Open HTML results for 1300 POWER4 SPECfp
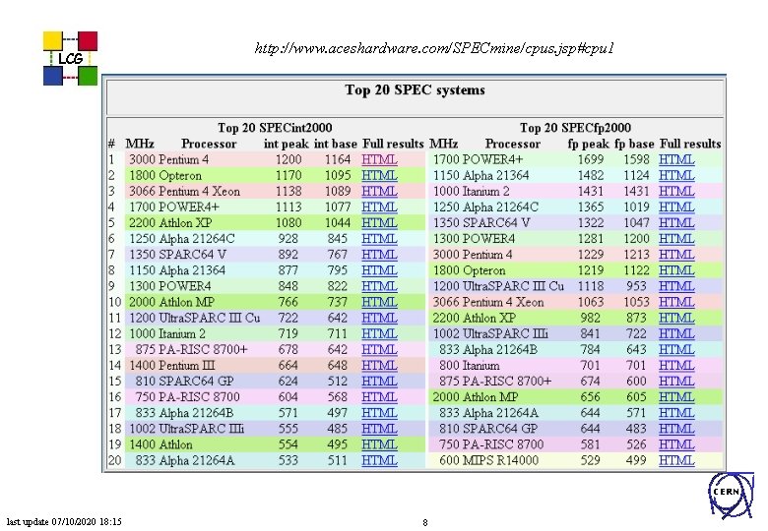The image size is (768, 531). (676, 239)
